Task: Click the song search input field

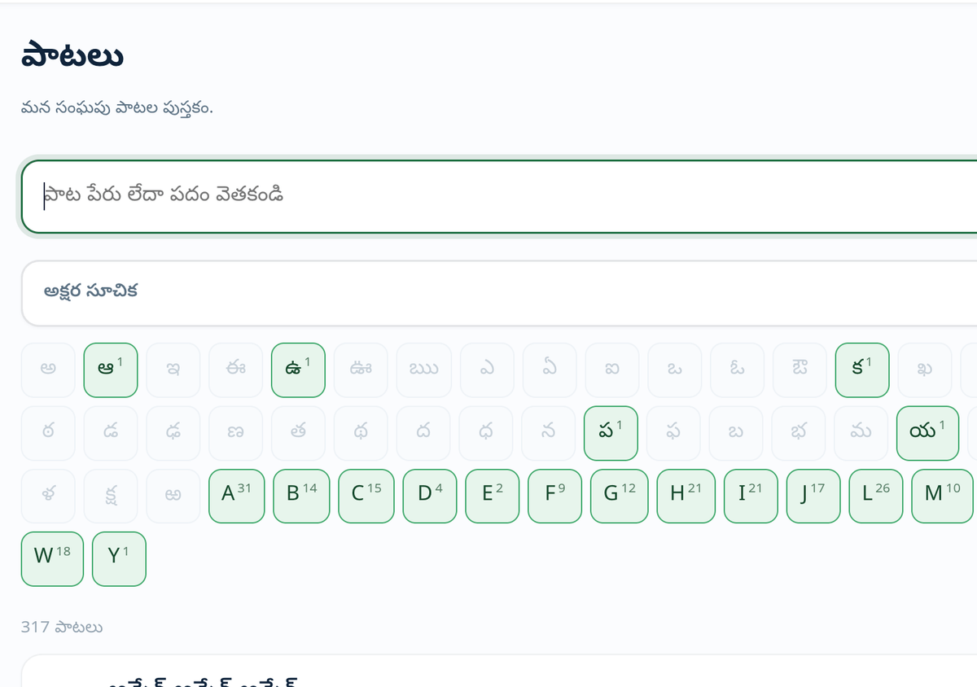Action: click(498, 196)
